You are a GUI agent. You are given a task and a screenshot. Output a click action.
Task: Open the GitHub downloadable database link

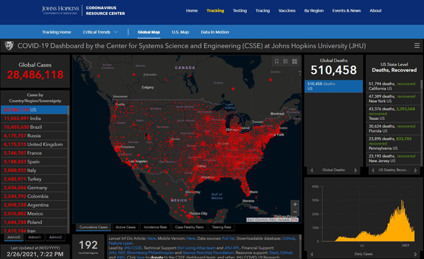point(288,238)
